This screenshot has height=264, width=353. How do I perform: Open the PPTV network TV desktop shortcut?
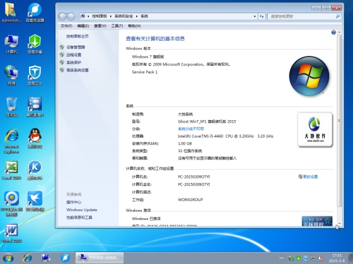[x=11, y=204]
